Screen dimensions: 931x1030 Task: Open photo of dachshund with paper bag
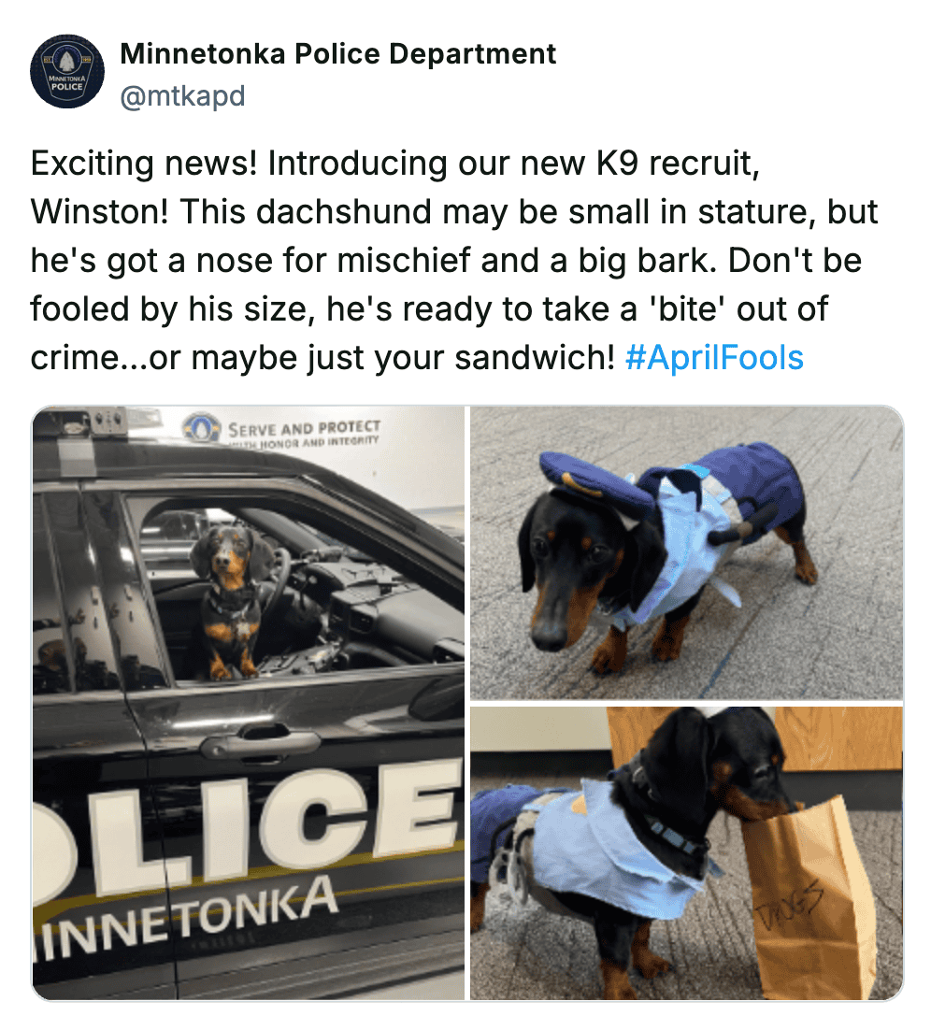pos(687,853)
